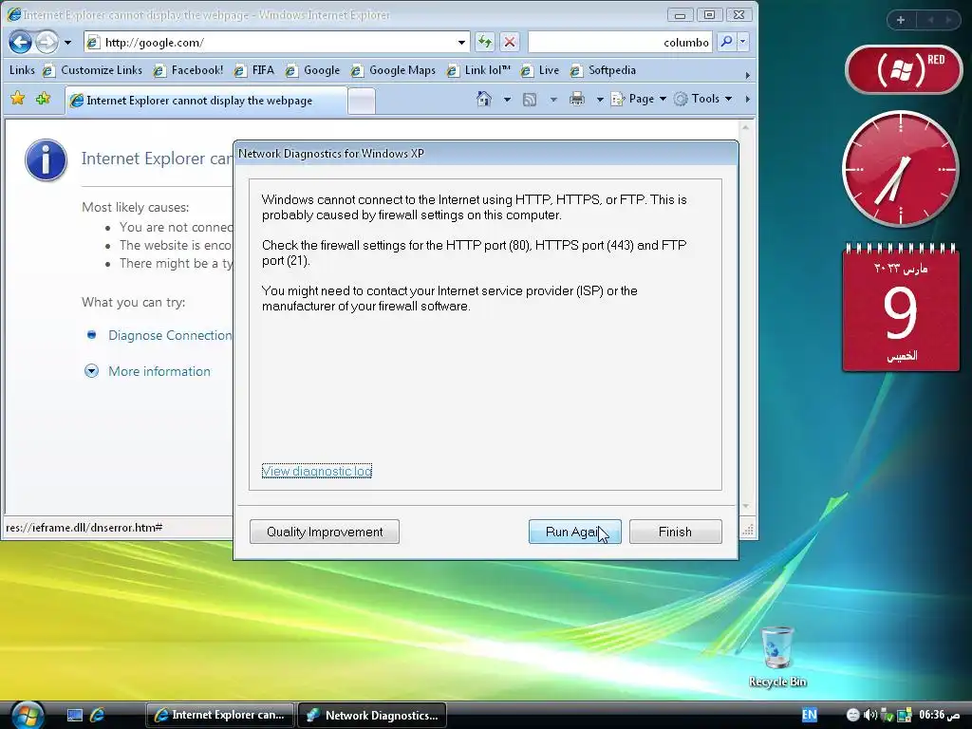Click the Print icon

(x=576, y=99)
